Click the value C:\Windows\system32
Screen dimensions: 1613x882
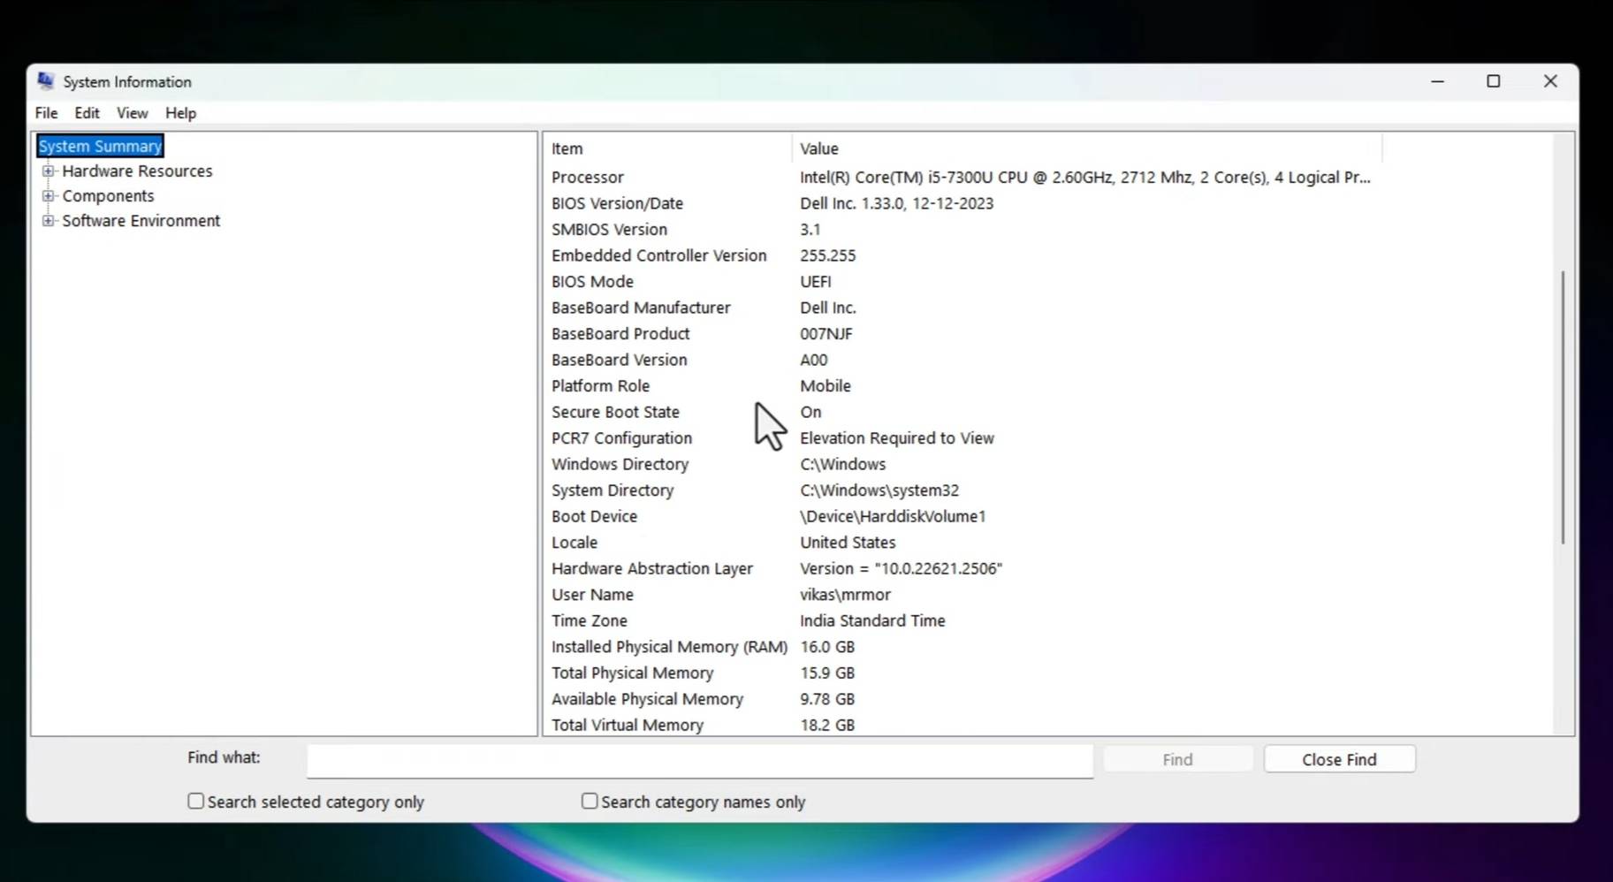[879, 490]
